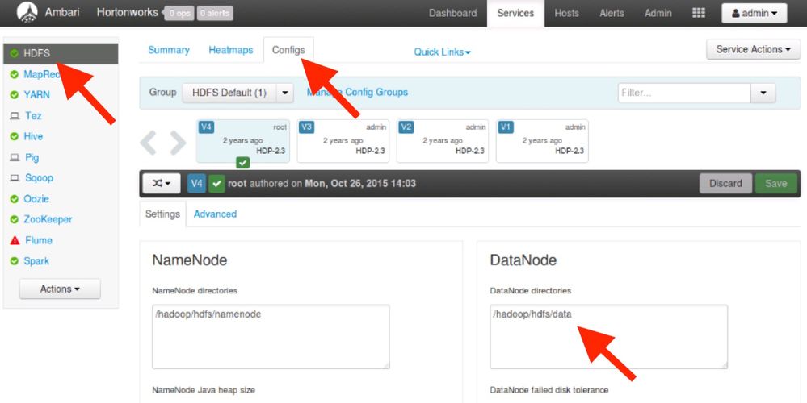807x403 pixels.
Task: Select the V3 config version card
Action: point(343,141)
